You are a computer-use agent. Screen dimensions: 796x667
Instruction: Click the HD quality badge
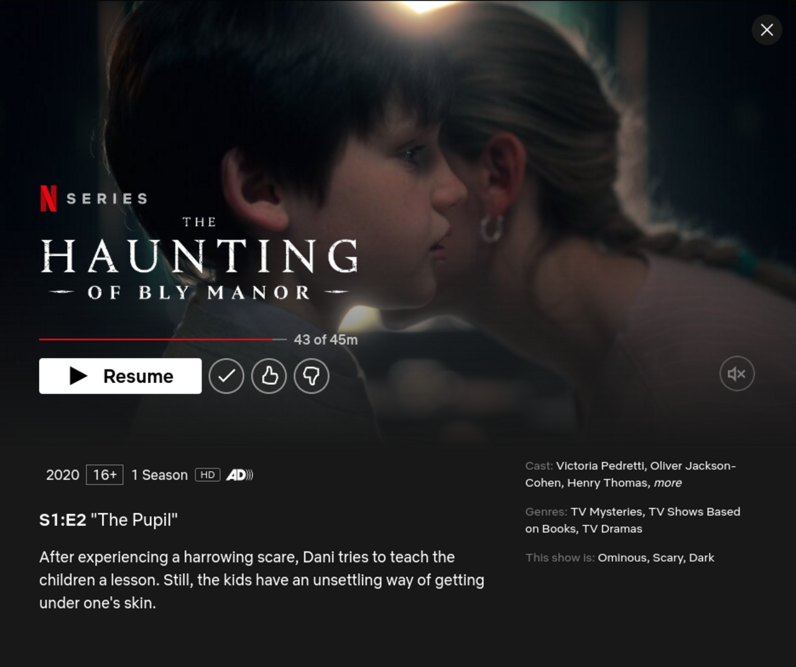coord(208,475)
